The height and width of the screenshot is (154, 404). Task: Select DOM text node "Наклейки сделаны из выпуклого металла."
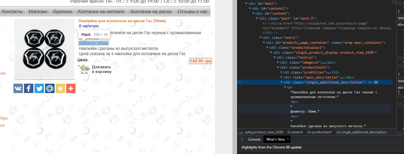[x=328, y=126]
